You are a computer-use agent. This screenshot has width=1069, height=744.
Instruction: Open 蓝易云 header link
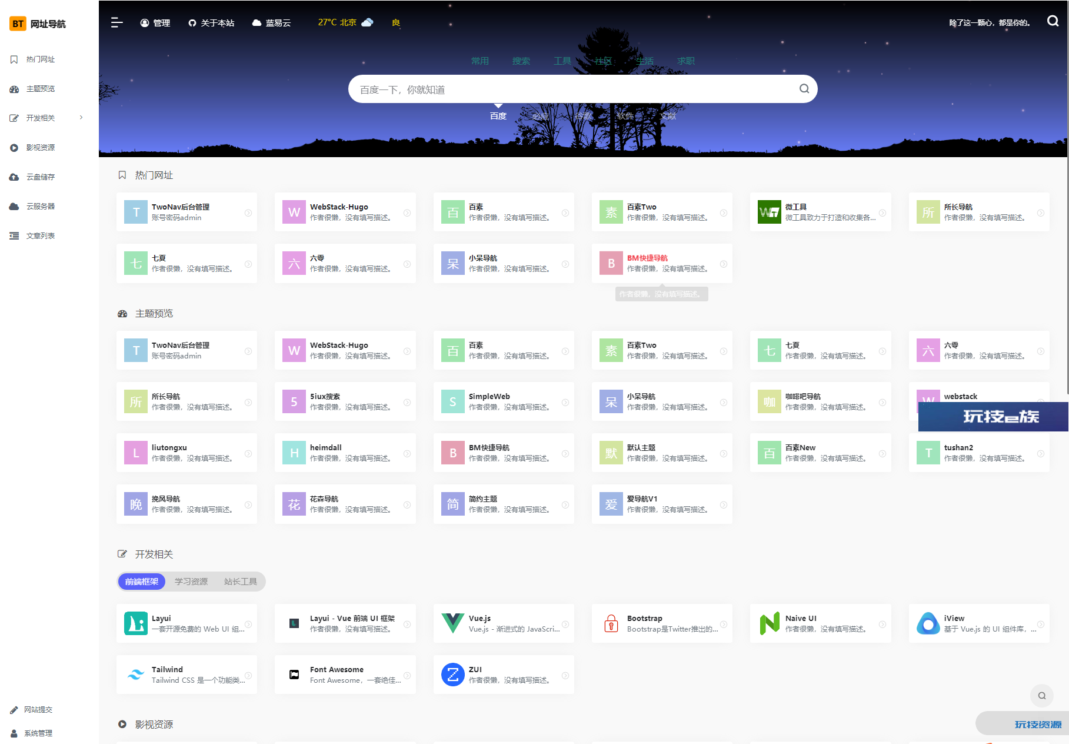(x=271, y=23)
